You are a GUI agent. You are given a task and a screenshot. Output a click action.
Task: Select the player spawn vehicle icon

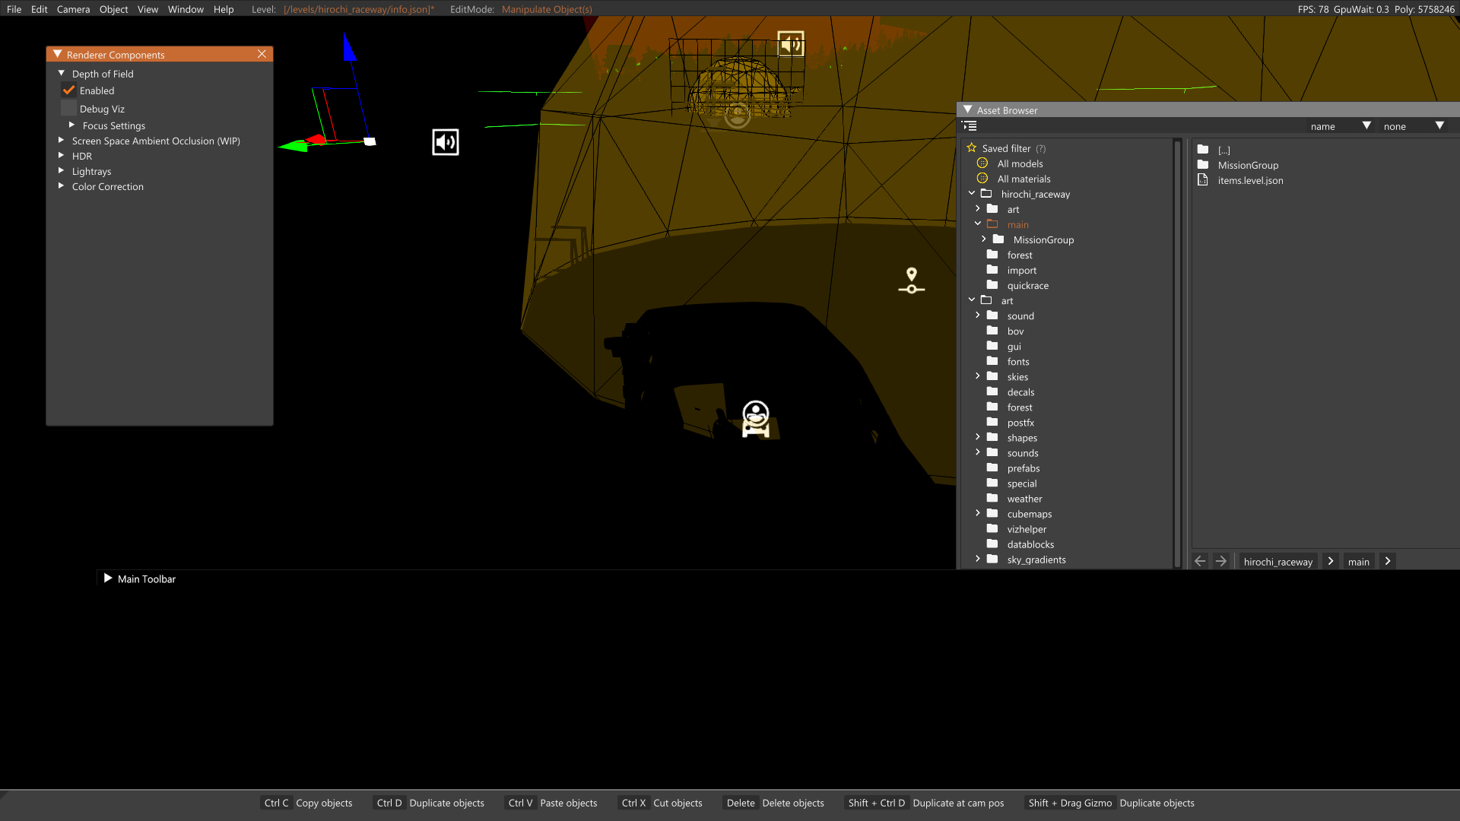coord(756,420)
